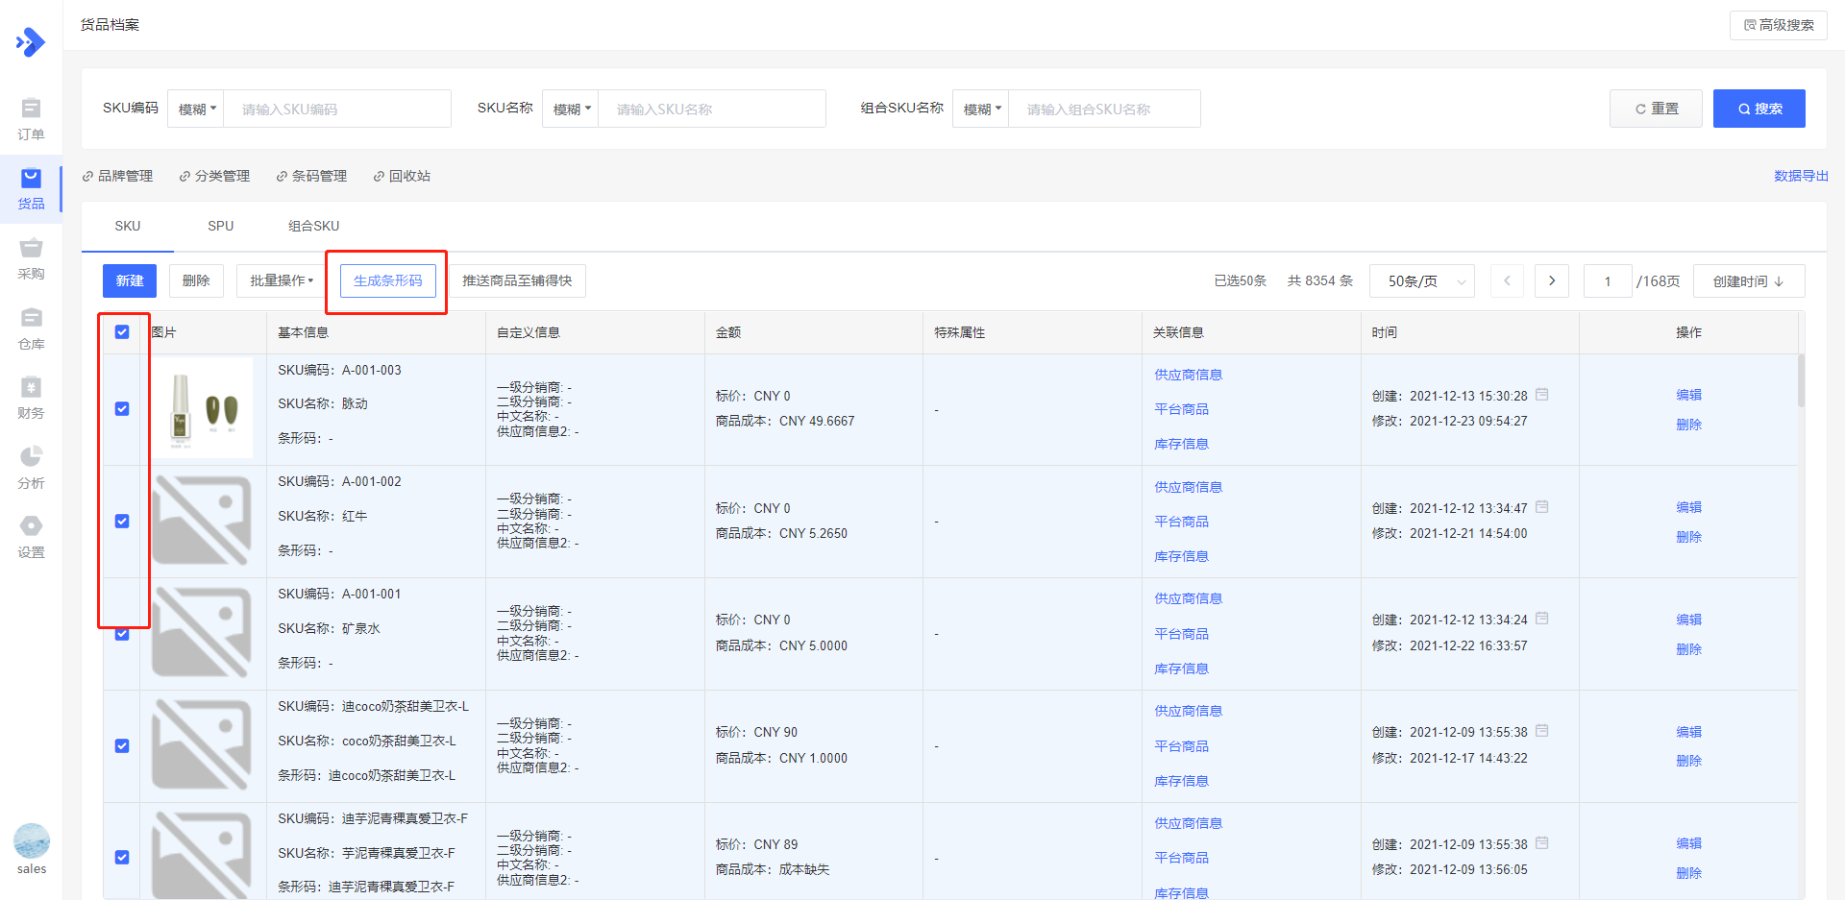Switch to the SPU tab
Screen dimensions: 1845x900
click(221, 226)
